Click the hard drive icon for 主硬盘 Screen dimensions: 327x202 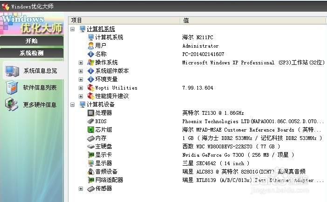(91, 146)
